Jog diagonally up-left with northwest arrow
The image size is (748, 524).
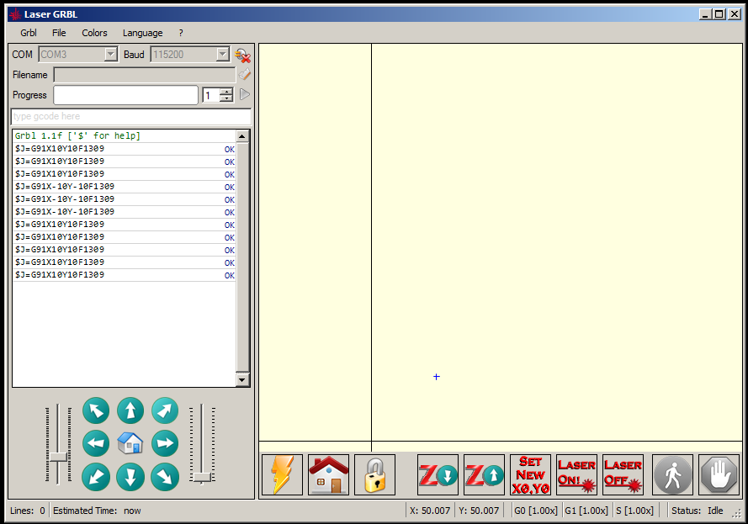[96, 410]
